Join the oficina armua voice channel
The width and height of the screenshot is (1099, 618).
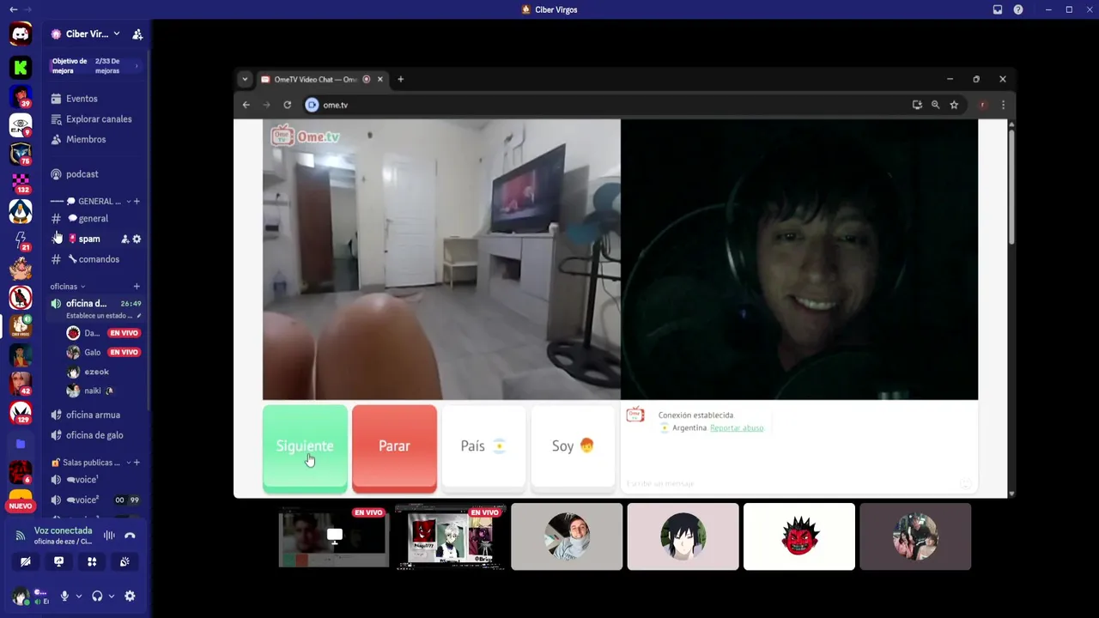tap(93, 415)
